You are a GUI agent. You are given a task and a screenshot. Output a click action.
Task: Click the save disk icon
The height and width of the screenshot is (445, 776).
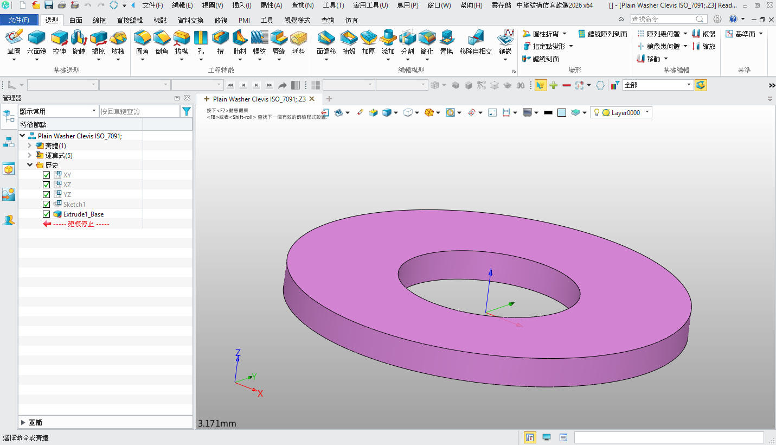coord(48,5)
